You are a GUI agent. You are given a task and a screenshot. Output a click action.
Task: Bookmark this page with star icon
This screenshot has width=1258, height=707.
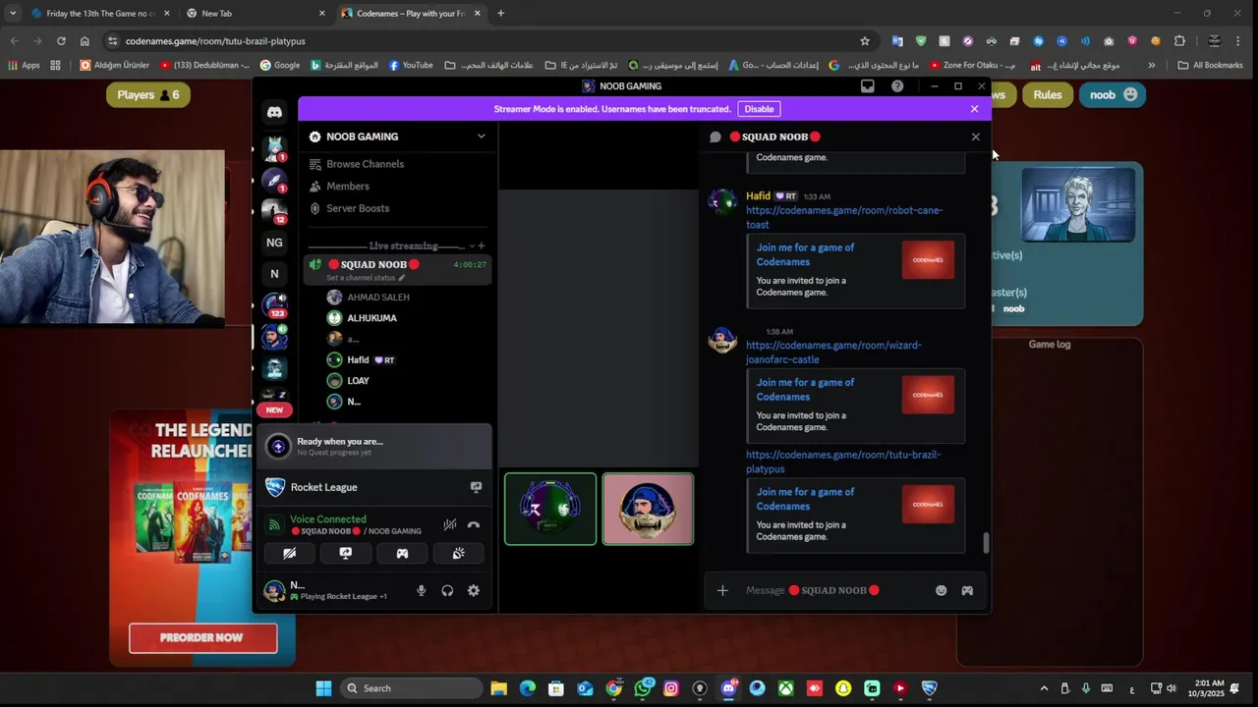[865, 41]
